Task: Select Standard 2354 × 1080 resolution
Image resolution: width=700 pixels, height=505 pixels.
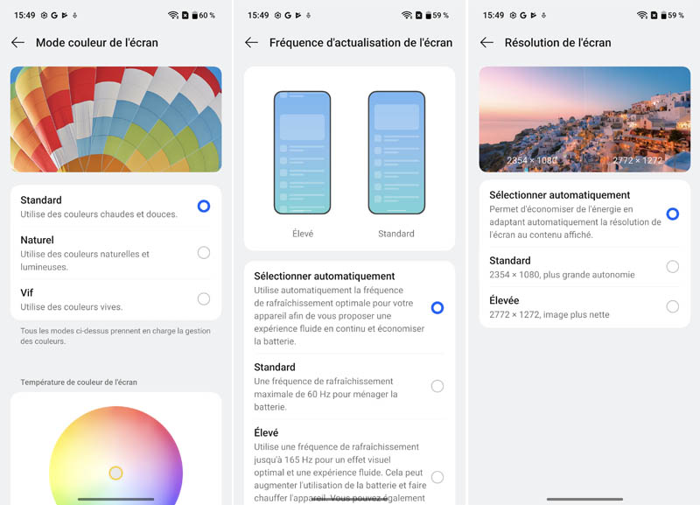Action: point(672,267)
